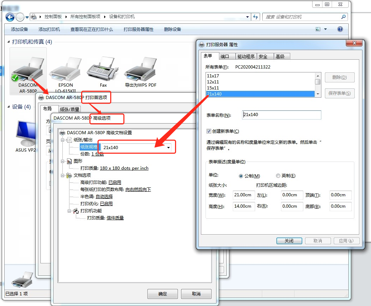This screenshot has height=306, width=371.
Task: Click the forms list scrollbar down arrow
Action: tap(318, 94)
